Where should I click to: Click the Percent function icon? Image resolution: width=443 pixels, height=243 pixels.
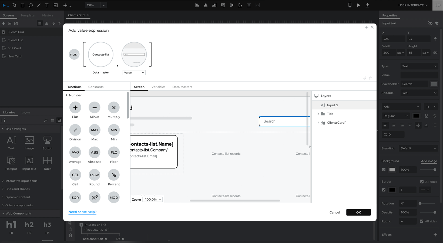coord(114,175)
